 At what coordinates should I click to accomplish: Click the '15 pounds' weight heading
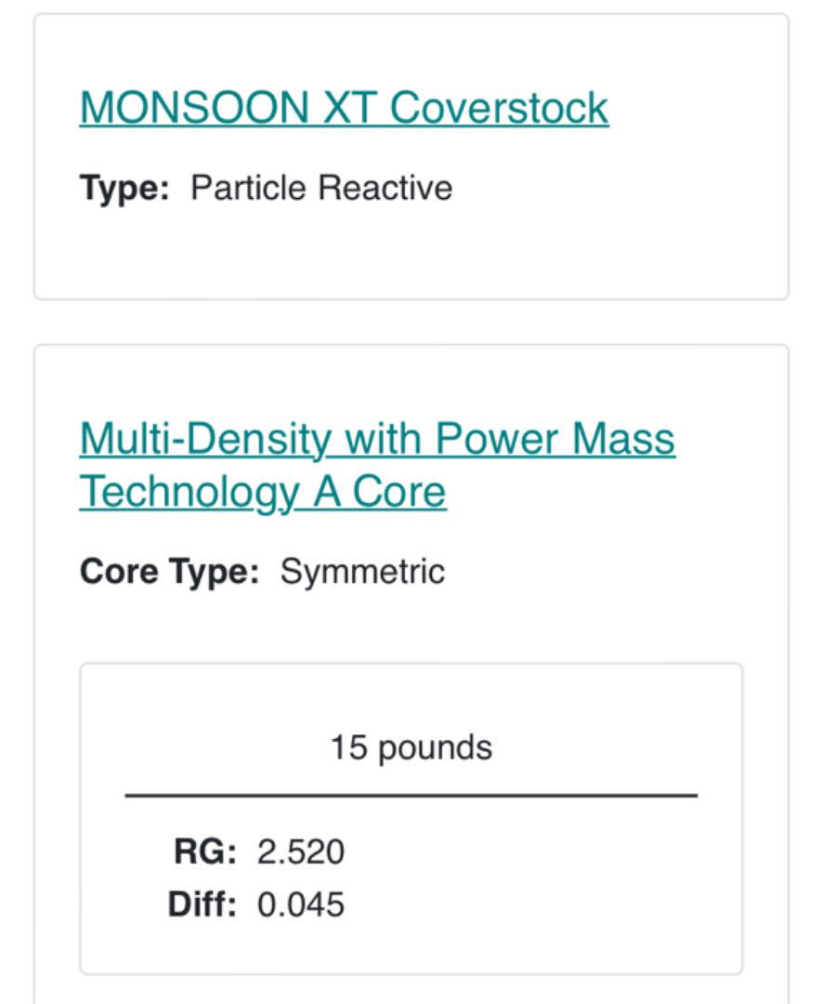pyautogui.click(x=411, y=747)
